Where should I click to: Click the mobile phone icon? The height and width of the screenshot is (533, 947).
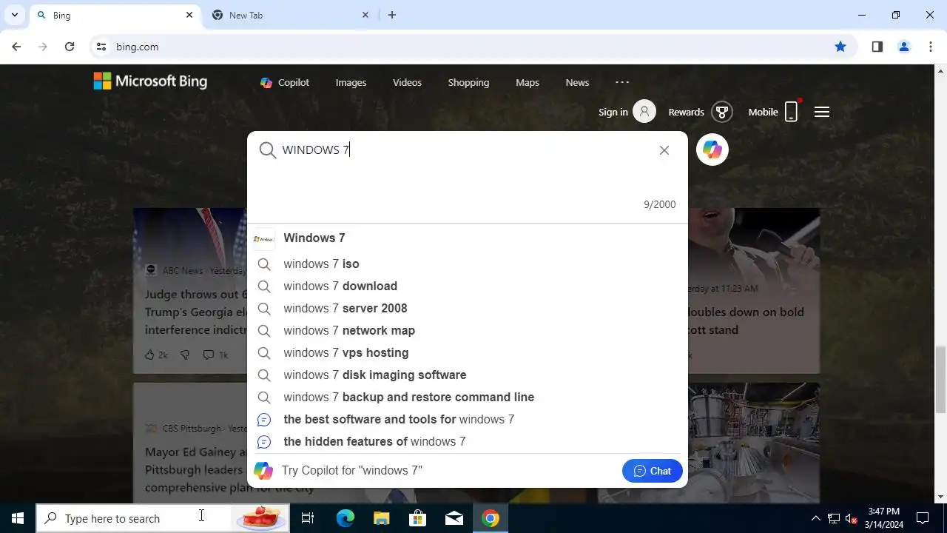pyautogui.click(x=791, y=112)
